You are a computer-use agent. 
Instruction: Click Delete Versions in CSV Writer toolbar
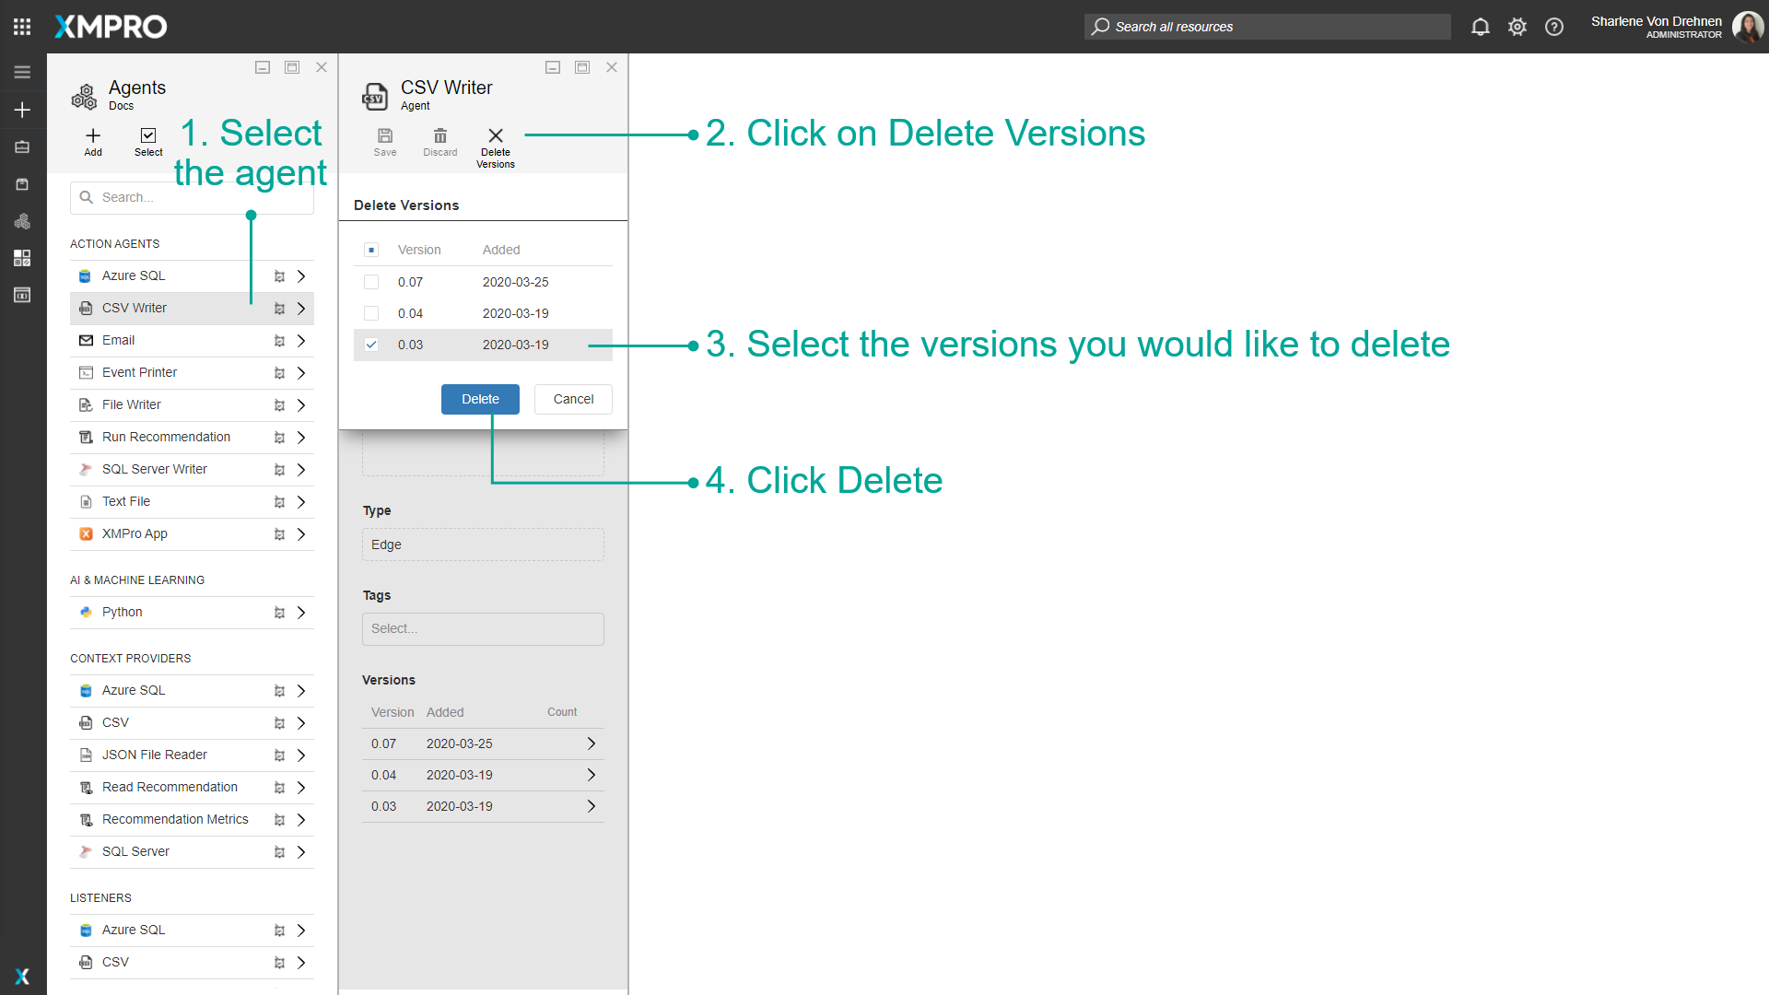click(x=496, y=147)
